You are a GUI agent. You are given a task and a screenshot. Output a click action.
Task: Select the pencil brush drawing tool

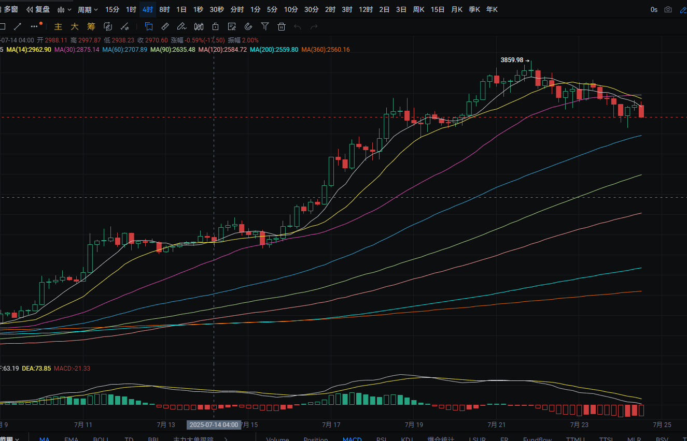[181, 26]
